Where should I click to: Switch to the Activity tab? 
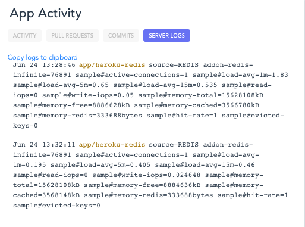24,35
